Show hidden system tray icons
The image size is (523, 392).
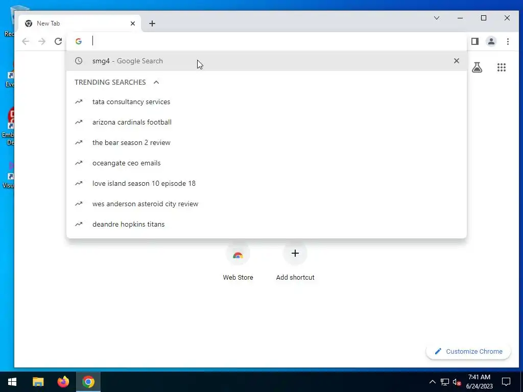432,382
